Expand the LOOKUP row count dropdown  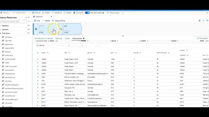click(178, 41)
